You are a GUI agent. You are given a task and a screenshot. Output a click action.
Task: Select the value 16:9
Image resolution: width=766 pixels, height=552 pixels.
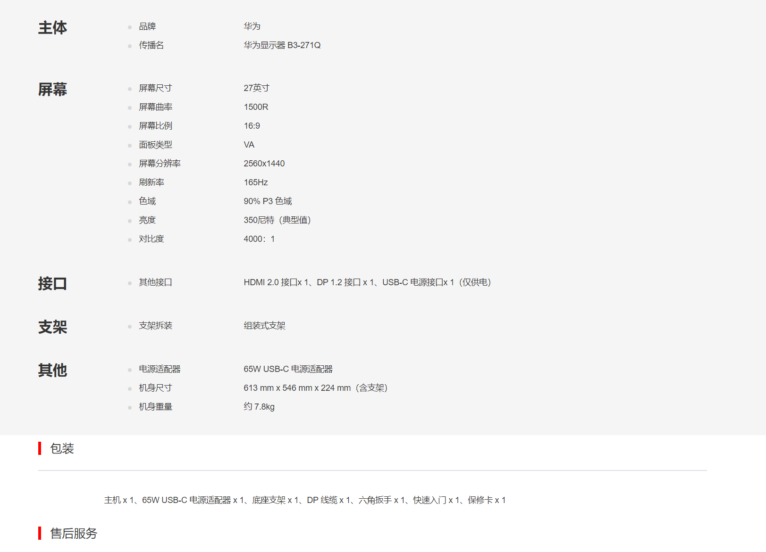[252, 126]
